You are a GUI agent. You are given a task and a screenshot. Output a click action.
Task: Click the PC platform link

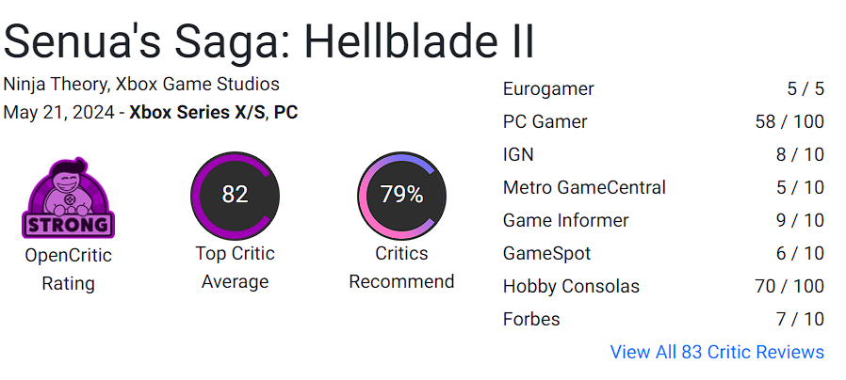[x=286, y=113]
